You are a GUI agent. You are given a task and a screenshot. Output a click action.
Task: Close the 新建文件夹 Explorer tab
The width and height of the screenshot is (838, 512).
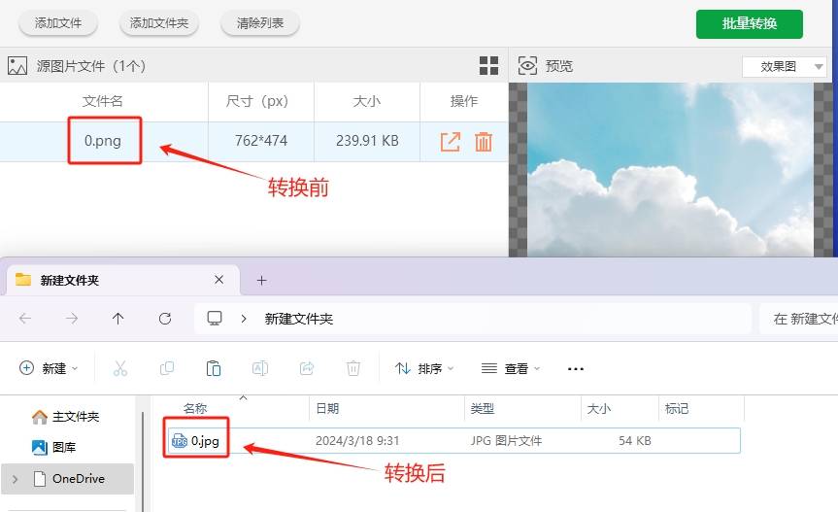tap(218, 280)
